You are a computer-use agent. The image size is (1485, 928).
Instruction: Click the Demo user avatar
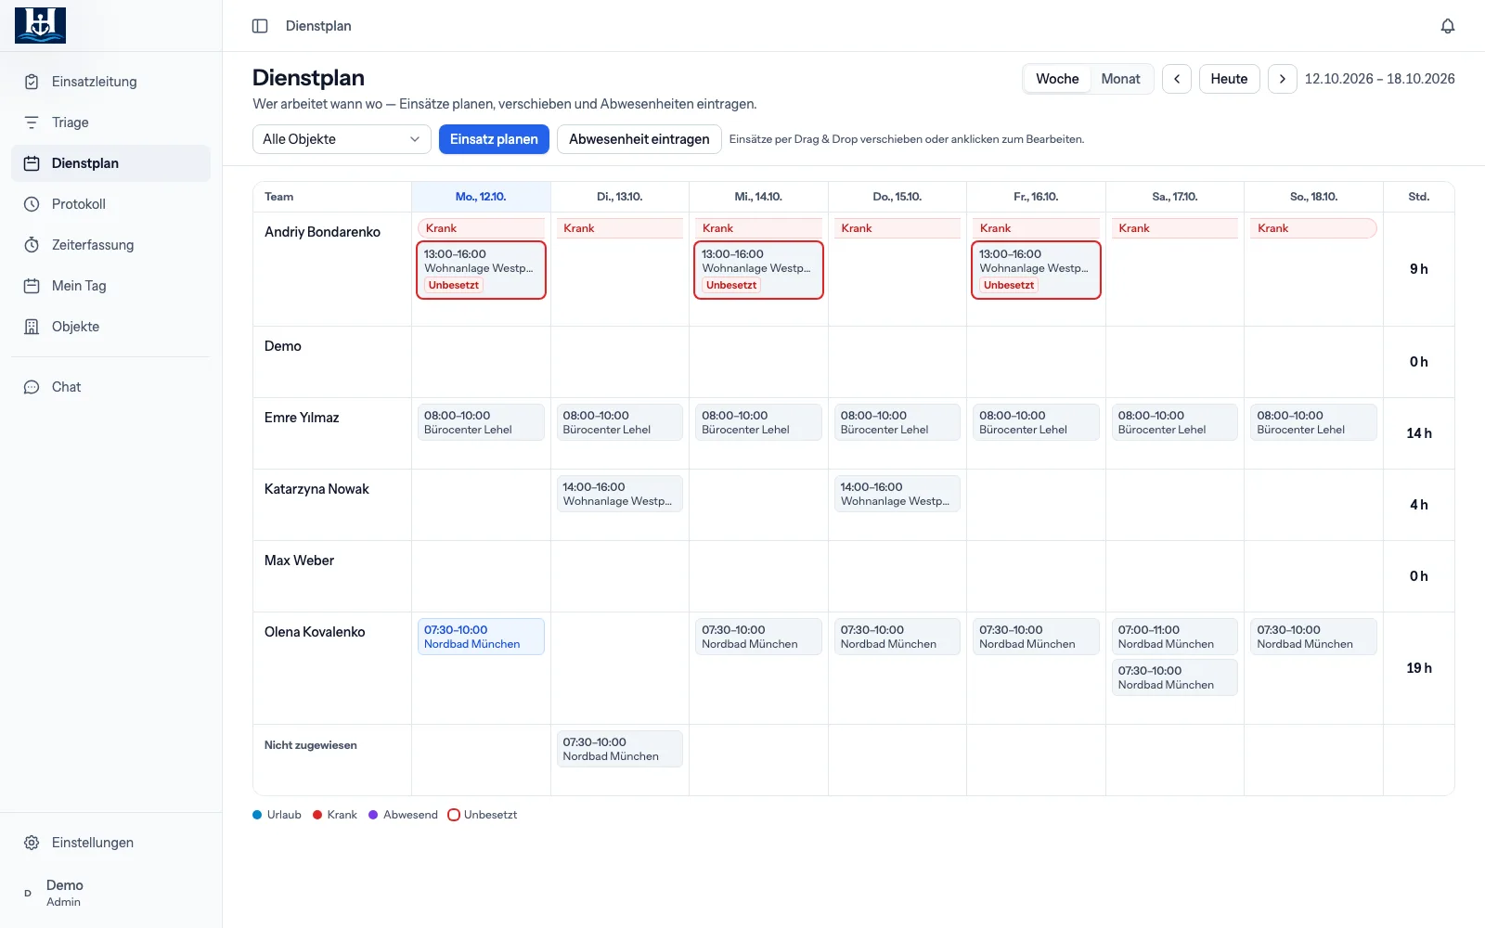(x=28, y=893)
